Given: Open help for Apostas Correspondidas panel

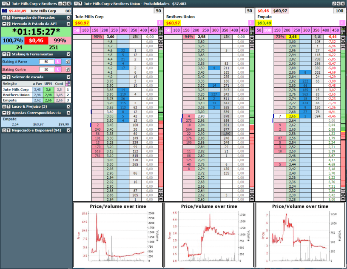Looking at the screenshot, I should [9, 112].
